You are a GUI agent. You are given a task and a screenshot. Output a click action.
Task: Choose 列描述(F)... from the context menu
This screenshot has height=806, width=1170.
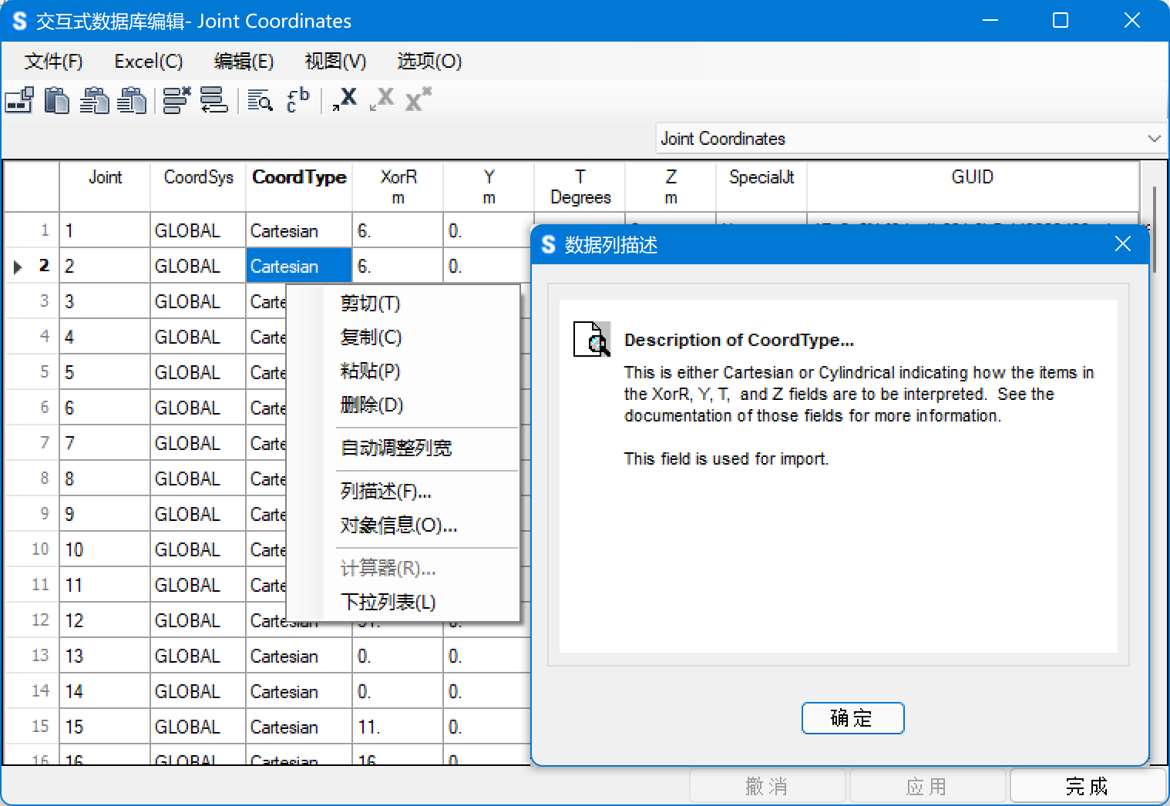click(x=385, y=491)
